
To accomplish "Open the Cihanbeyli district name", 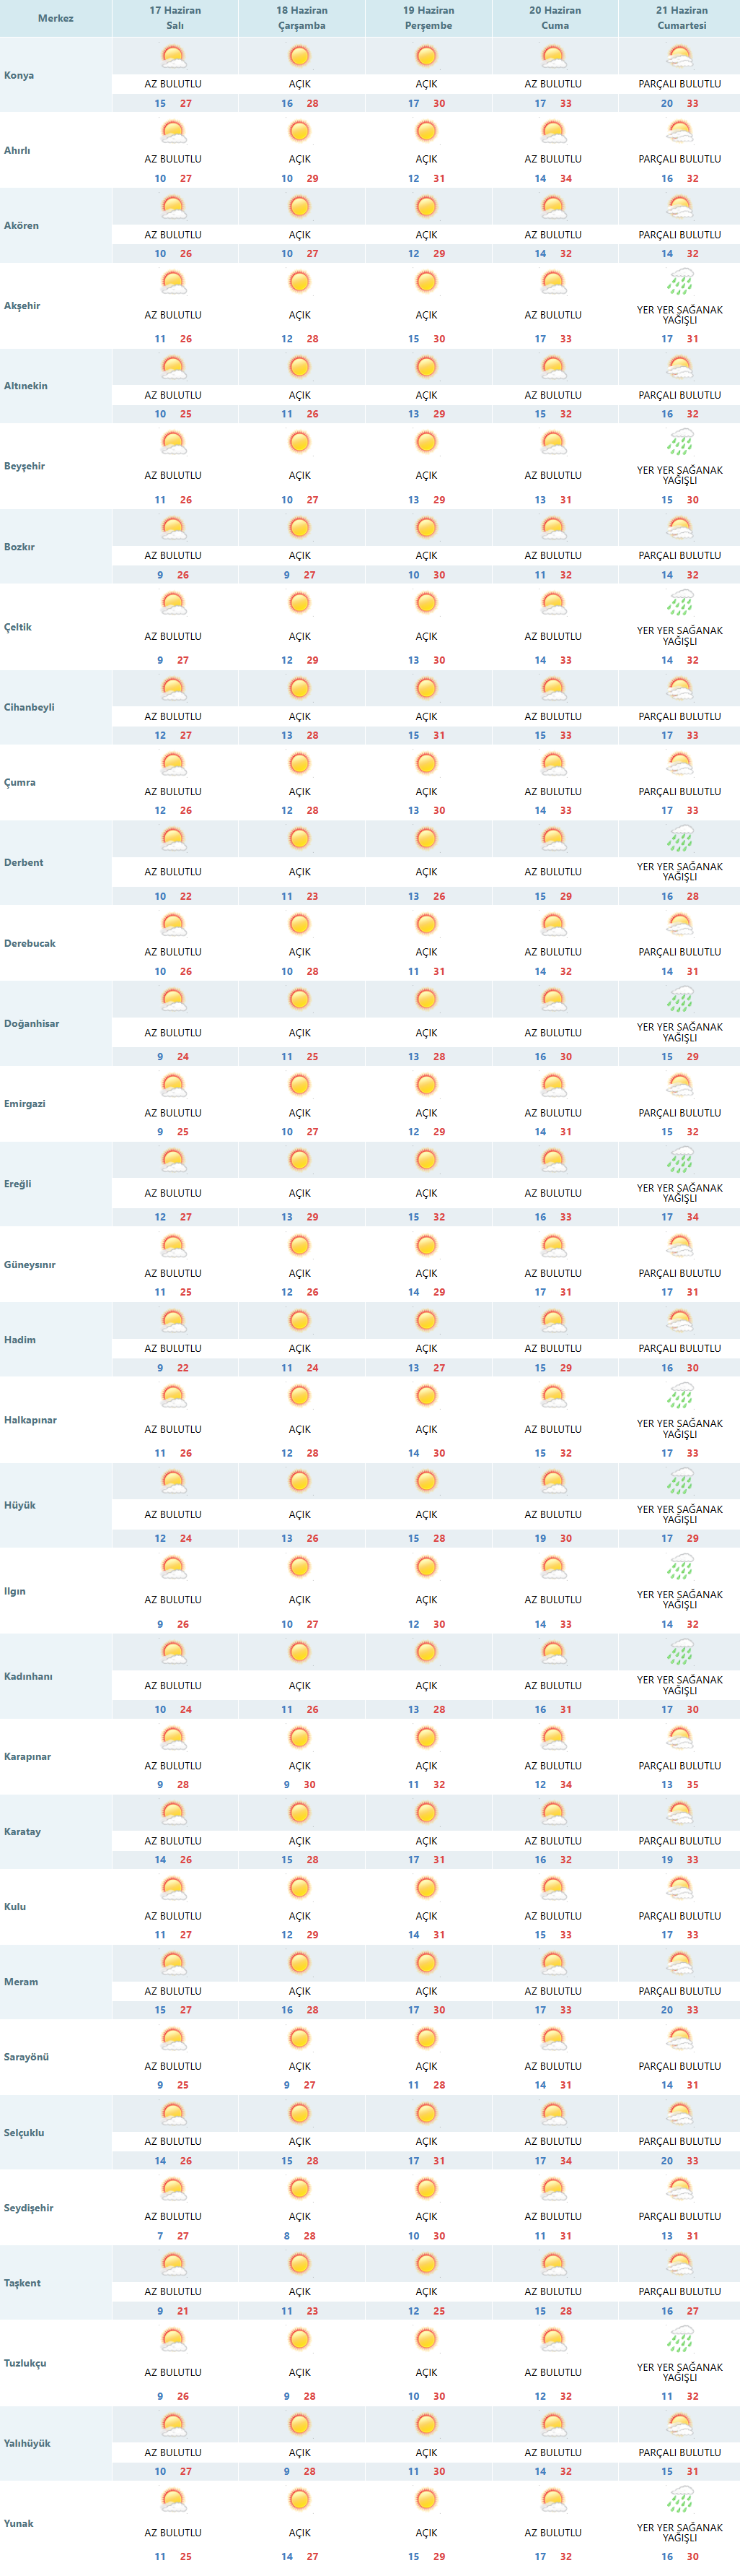I will [x=29, y=707].
